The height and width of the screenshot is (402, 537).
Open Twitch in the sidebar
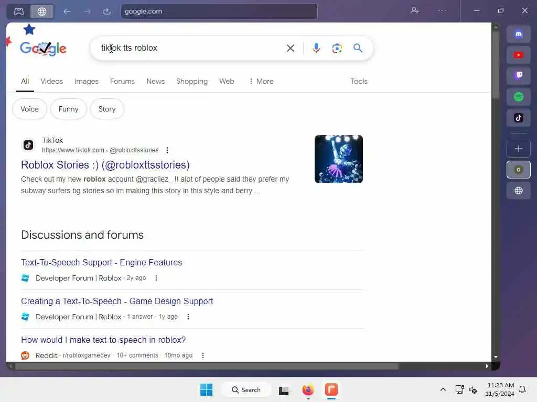tap(519, 75)
